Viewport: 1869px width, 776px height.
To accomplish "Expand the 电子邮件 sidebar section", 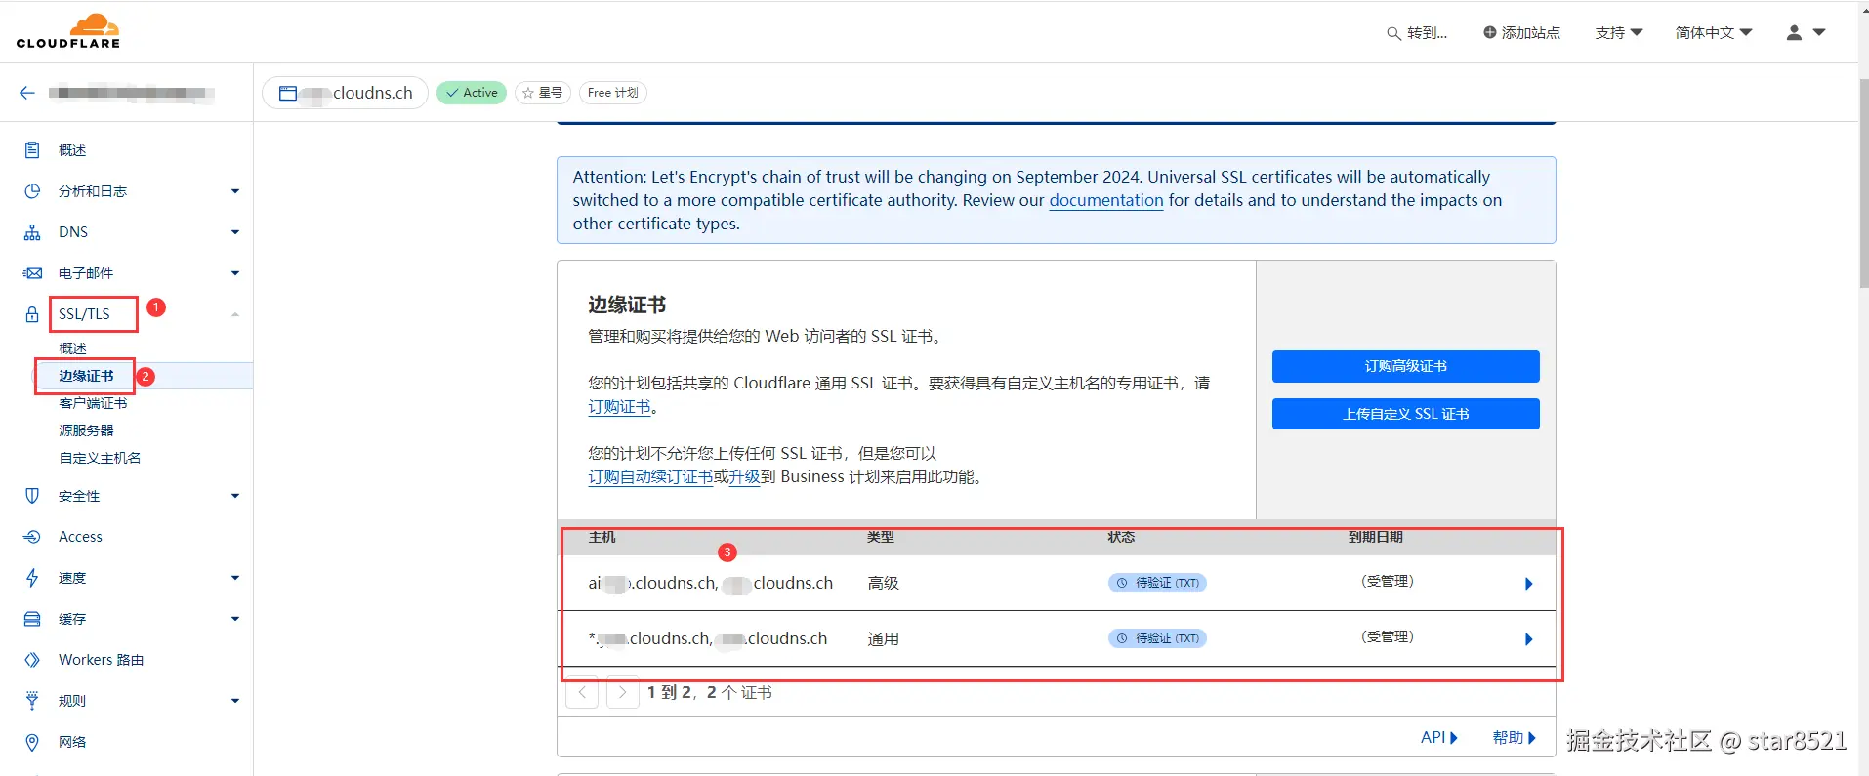I will (235, 273).
